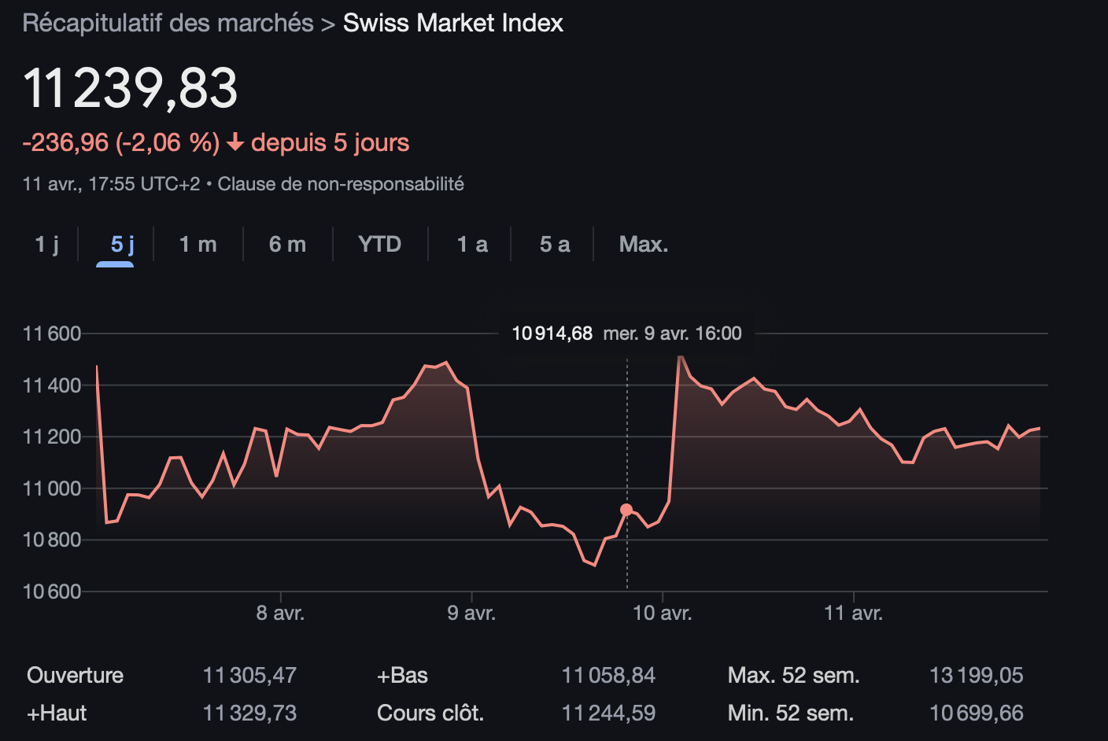
Task: Click the depuis 5 jours text
Action: [331, 142]
